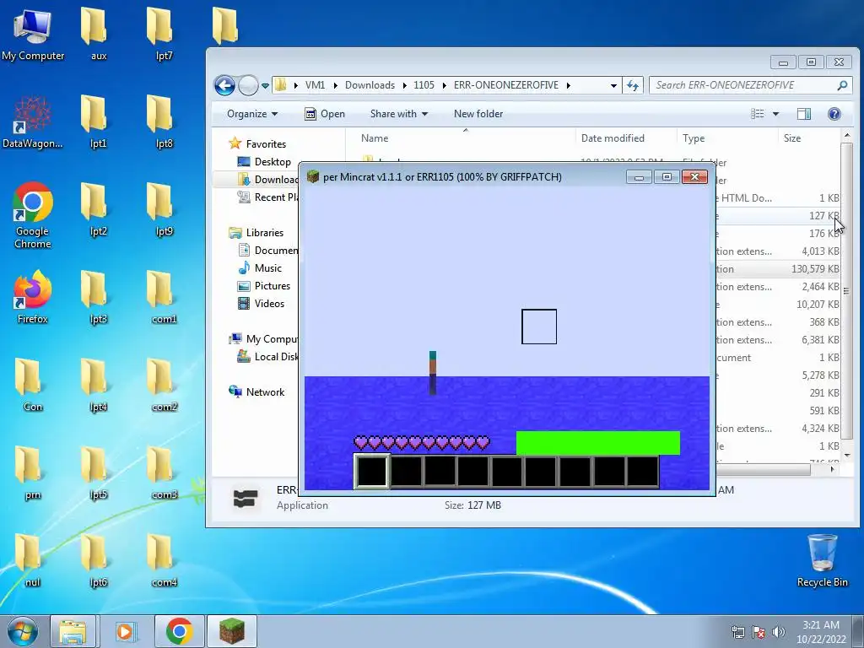This screenshot has width=864, height=648.
Task: Launch DataWagon shortcut on desktop
Action: coord(33,121)
